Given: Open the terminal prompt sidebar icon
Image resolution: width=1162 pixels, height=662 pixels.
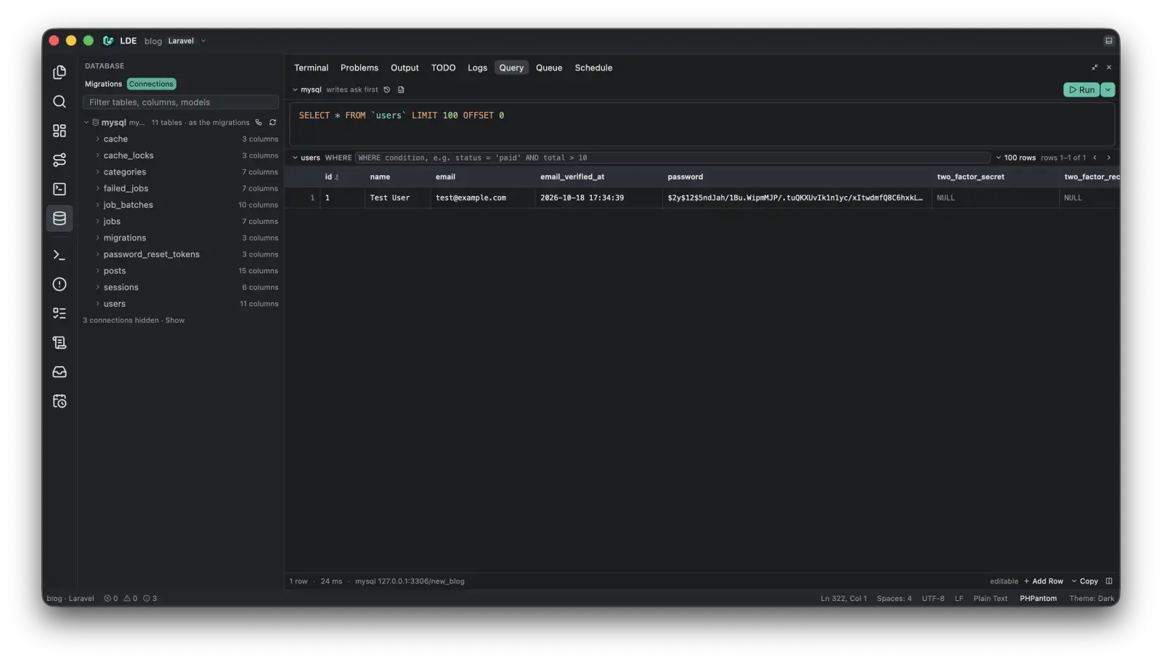Looking at the screenshot, I should pyautogui.click(x=60, y=255).
